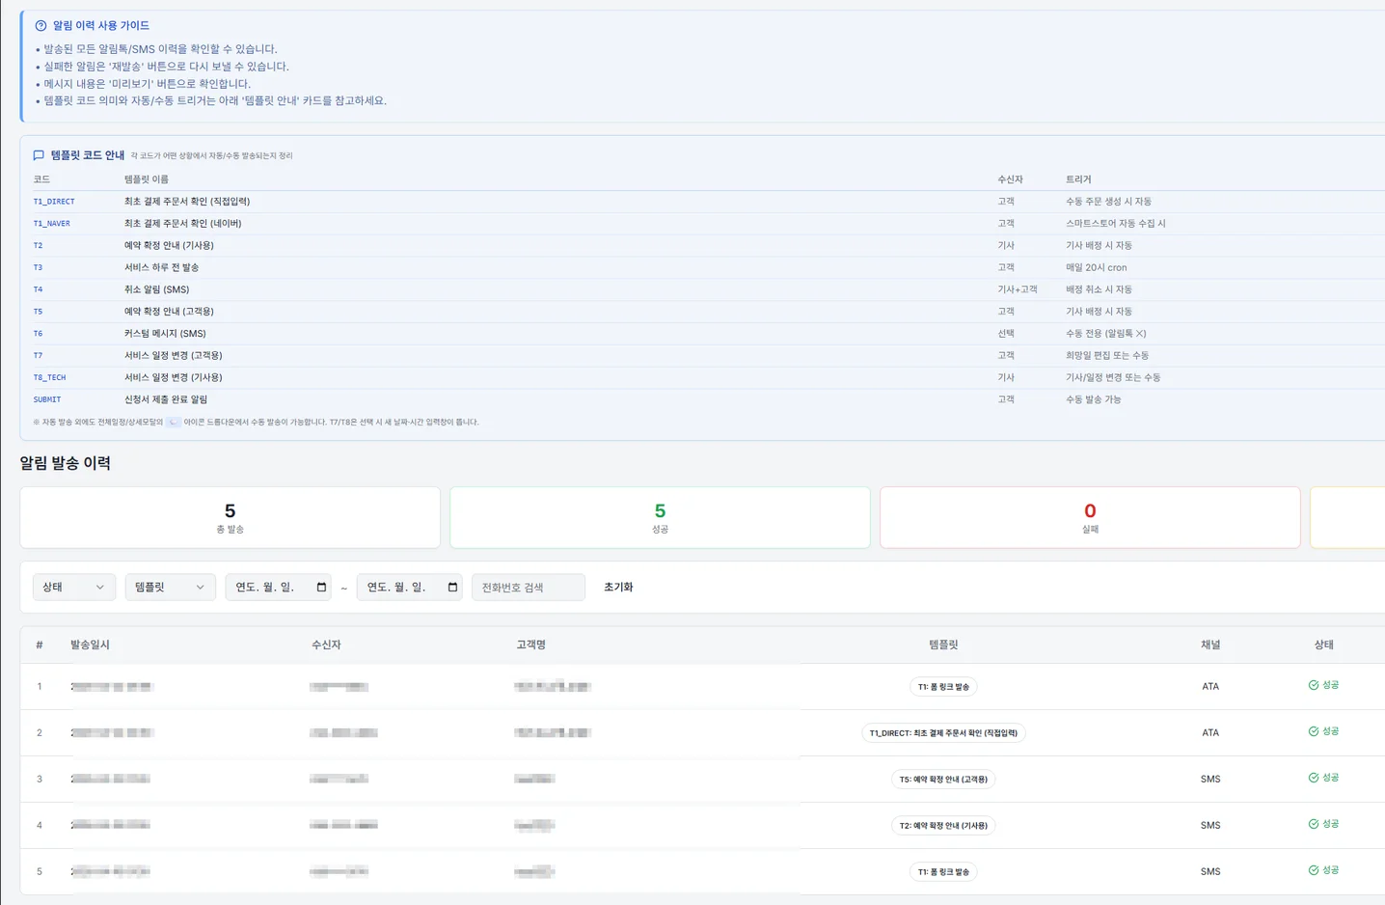Click the help circle icon beside 알림 이력 사용 가이드
The width and height of the screenshot is (1385, 905).
tap(41, 26)
